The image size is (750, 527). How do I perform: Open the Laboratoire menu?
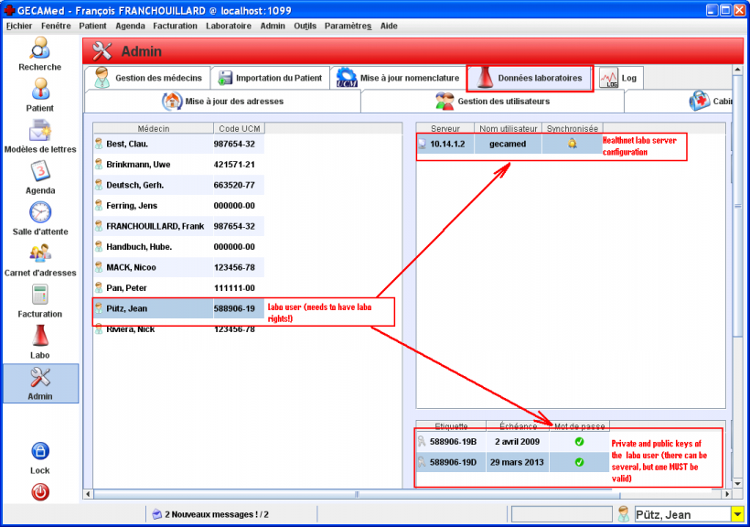click(229, 26)
